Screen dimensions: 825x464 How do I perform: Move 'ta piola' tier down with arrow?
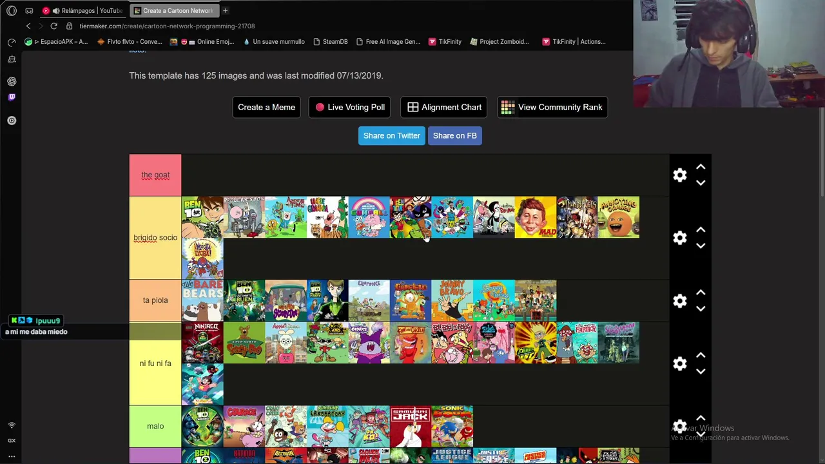pyautogui.click(x=701, y=309)
